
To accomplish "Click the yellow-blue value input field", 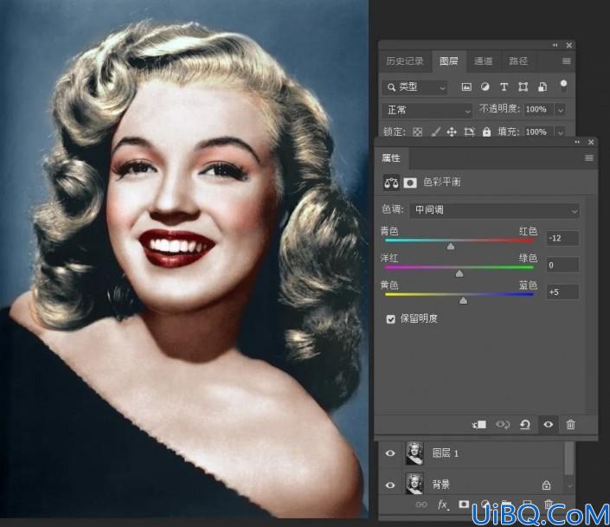I will (x=562, y=292).
